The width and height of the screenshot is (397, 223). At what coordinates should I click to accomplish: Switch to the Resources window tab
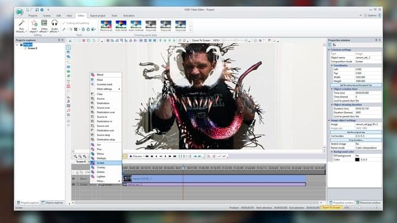(x=369, y=203)
